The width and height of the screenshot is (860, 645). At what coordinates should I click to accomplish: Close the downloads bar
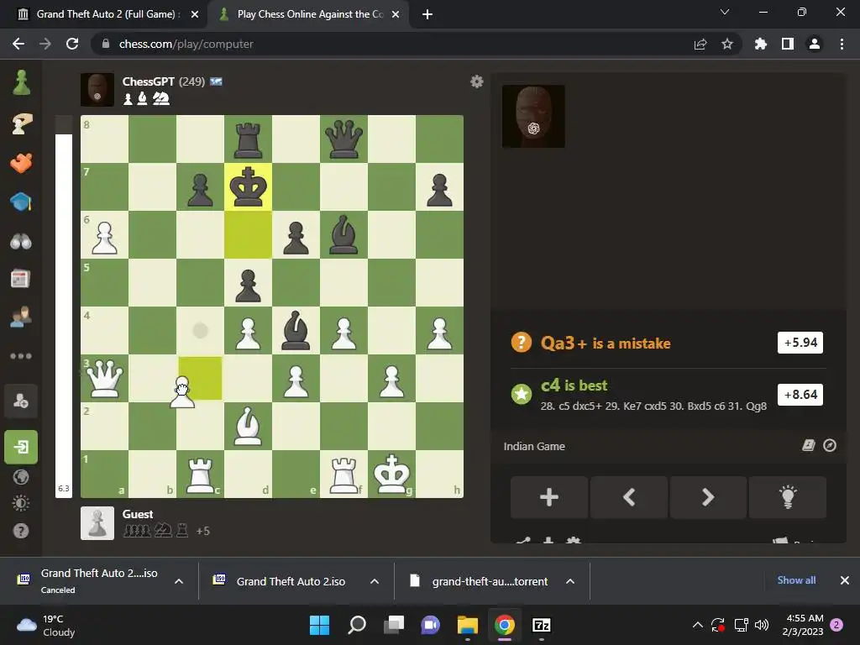pyautogui.click(x=845, y=580)
